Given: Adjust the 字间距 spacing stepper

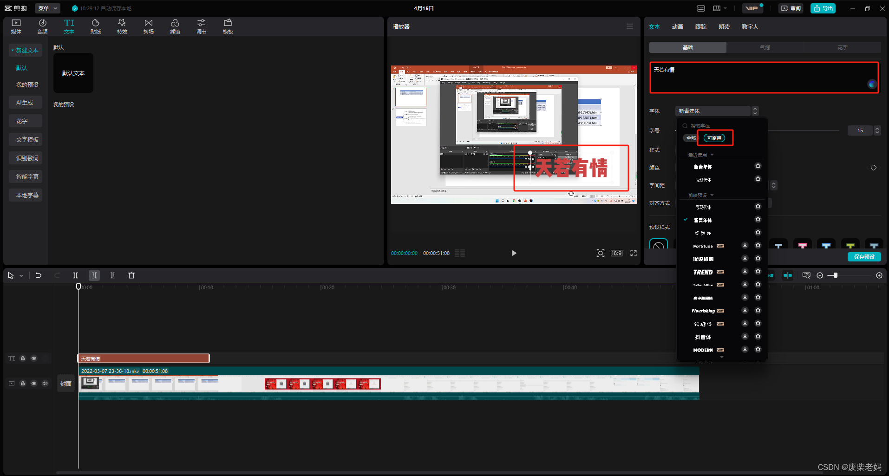Looking at the screenshot, I should point(773,185).
